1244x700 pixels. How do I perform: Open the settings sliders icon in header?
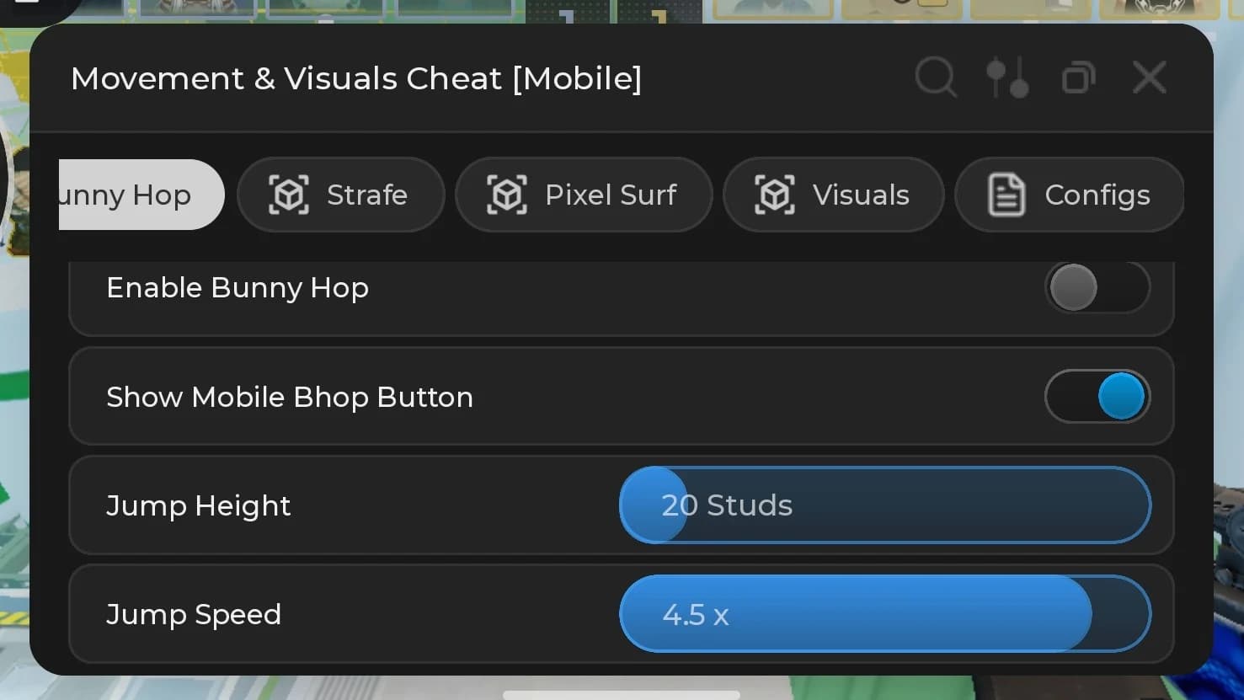[1007, 77]
